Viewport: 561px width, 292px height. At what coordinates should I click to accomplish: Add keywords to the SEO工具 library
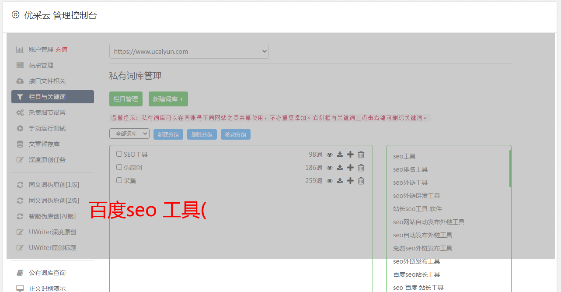click(350, 155)
